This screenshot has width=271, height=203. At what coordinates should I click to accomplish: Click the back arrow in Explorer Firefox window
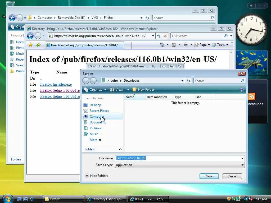12,18
